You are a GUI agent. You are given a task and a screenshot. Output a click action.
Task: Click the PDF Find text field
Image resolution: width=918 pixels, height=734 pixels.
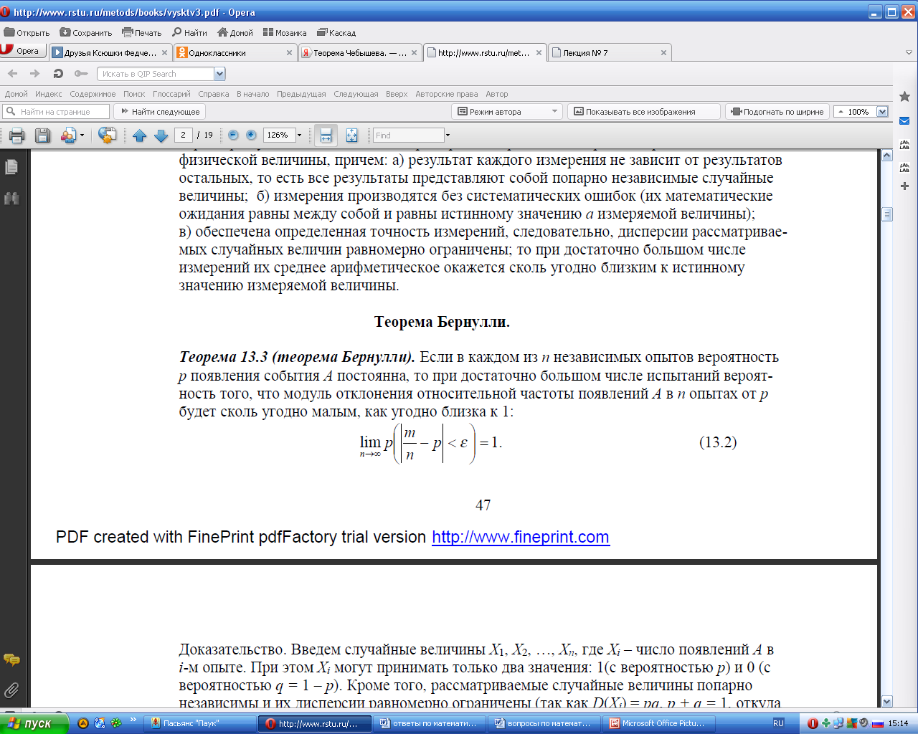pos(409,135)
